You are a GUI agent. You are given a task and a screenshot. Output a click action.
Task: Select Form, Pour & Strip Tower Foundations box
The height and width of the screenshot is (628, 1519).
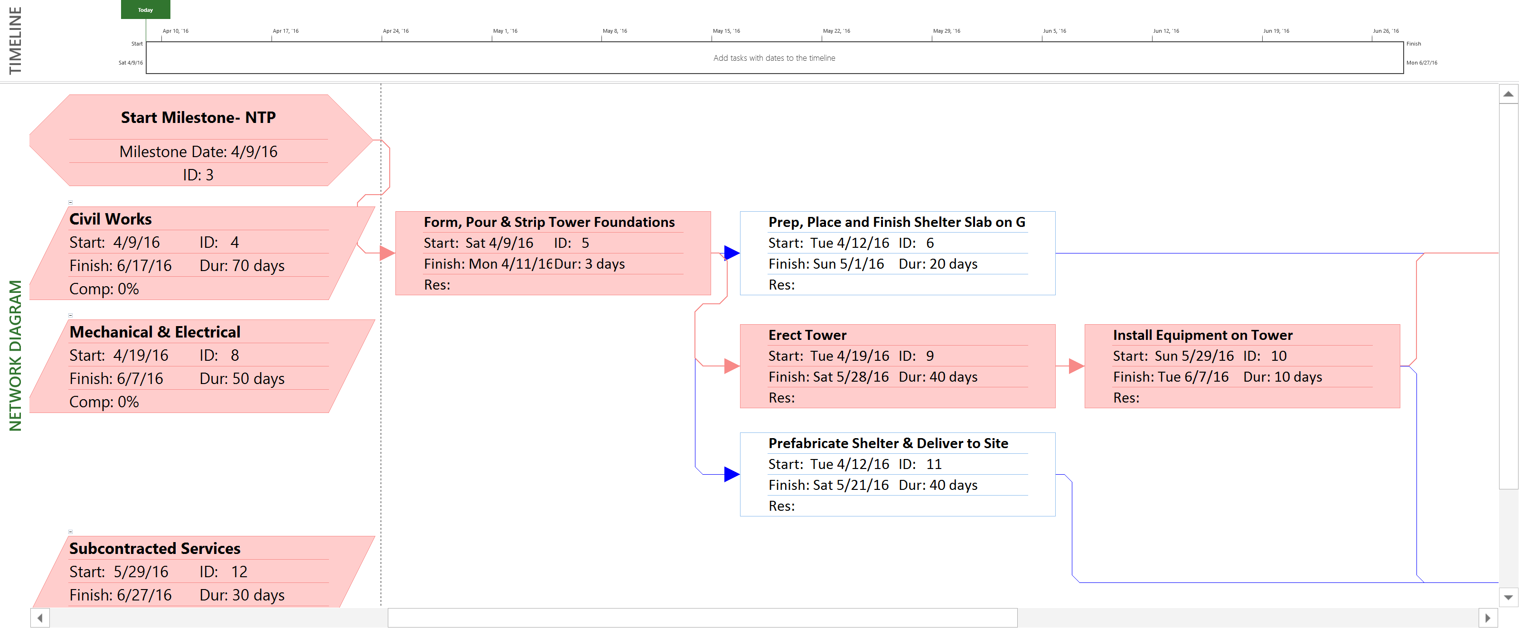click(553, 253)
